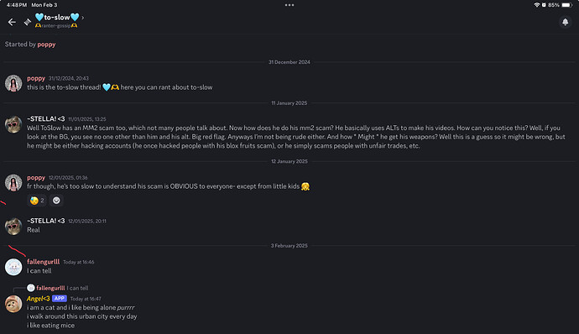The width and height of the screenshot is (579, 334).
Task: Click the ~STELLA! <3 username above 'Real'
Action: (46, 221)
